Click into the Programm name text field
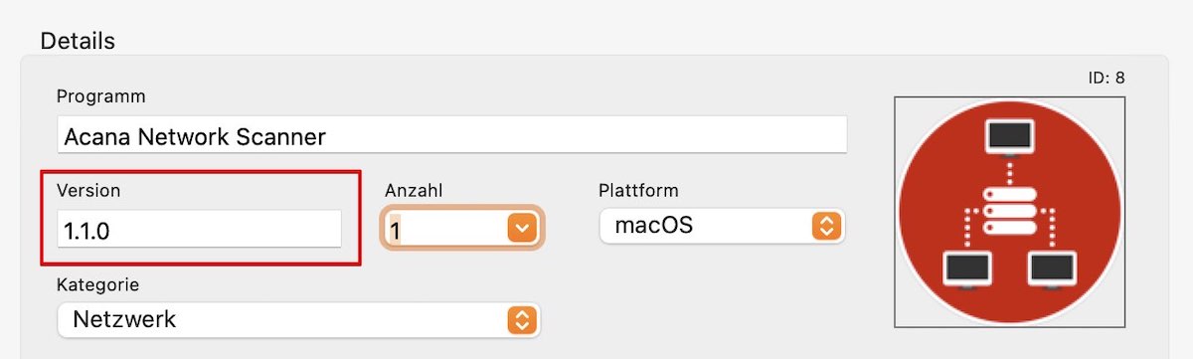The image size is (1193, 359). click(x=451, y=135)
